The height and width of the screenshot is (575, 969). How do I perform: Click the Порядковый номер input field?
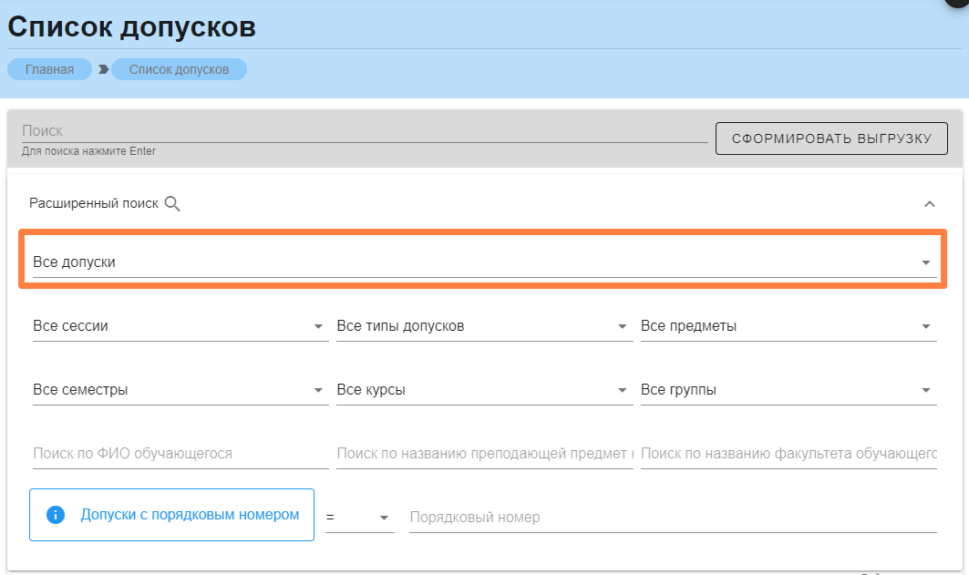click(672, 518)
